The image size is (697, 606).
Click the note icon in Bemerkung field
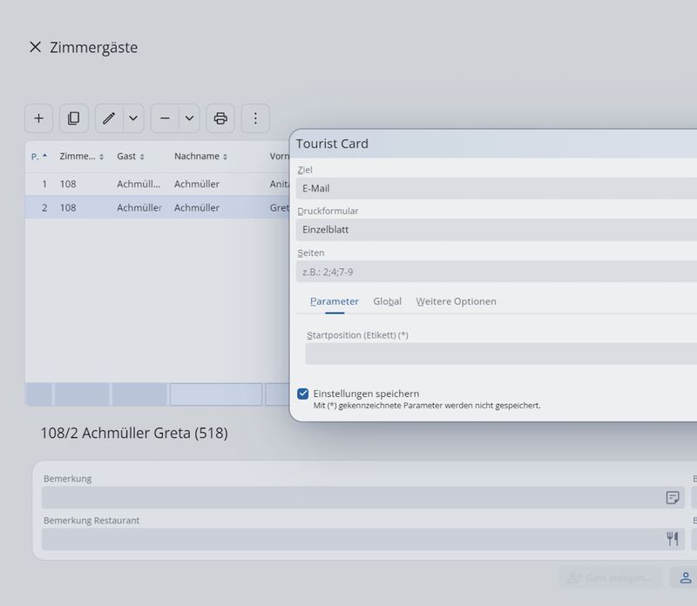pos(672,497)
